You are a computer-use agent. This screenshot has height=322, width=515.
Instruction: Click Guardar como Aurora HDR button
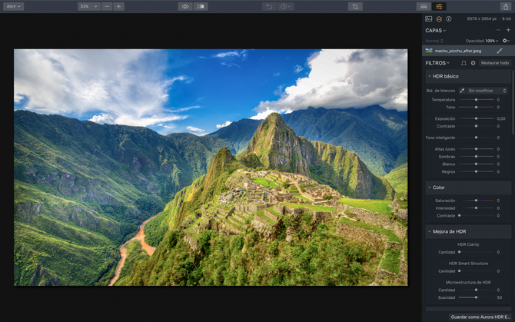pyautogui.click(x=480, y=317)
